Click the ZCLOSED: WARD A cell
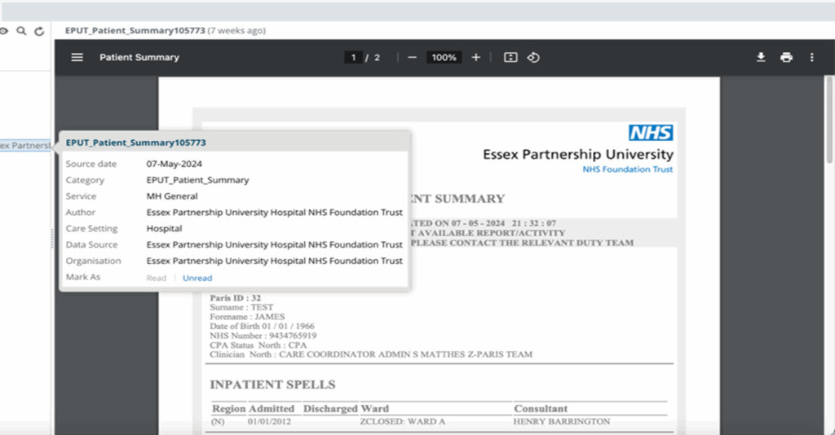 (403, 421)
